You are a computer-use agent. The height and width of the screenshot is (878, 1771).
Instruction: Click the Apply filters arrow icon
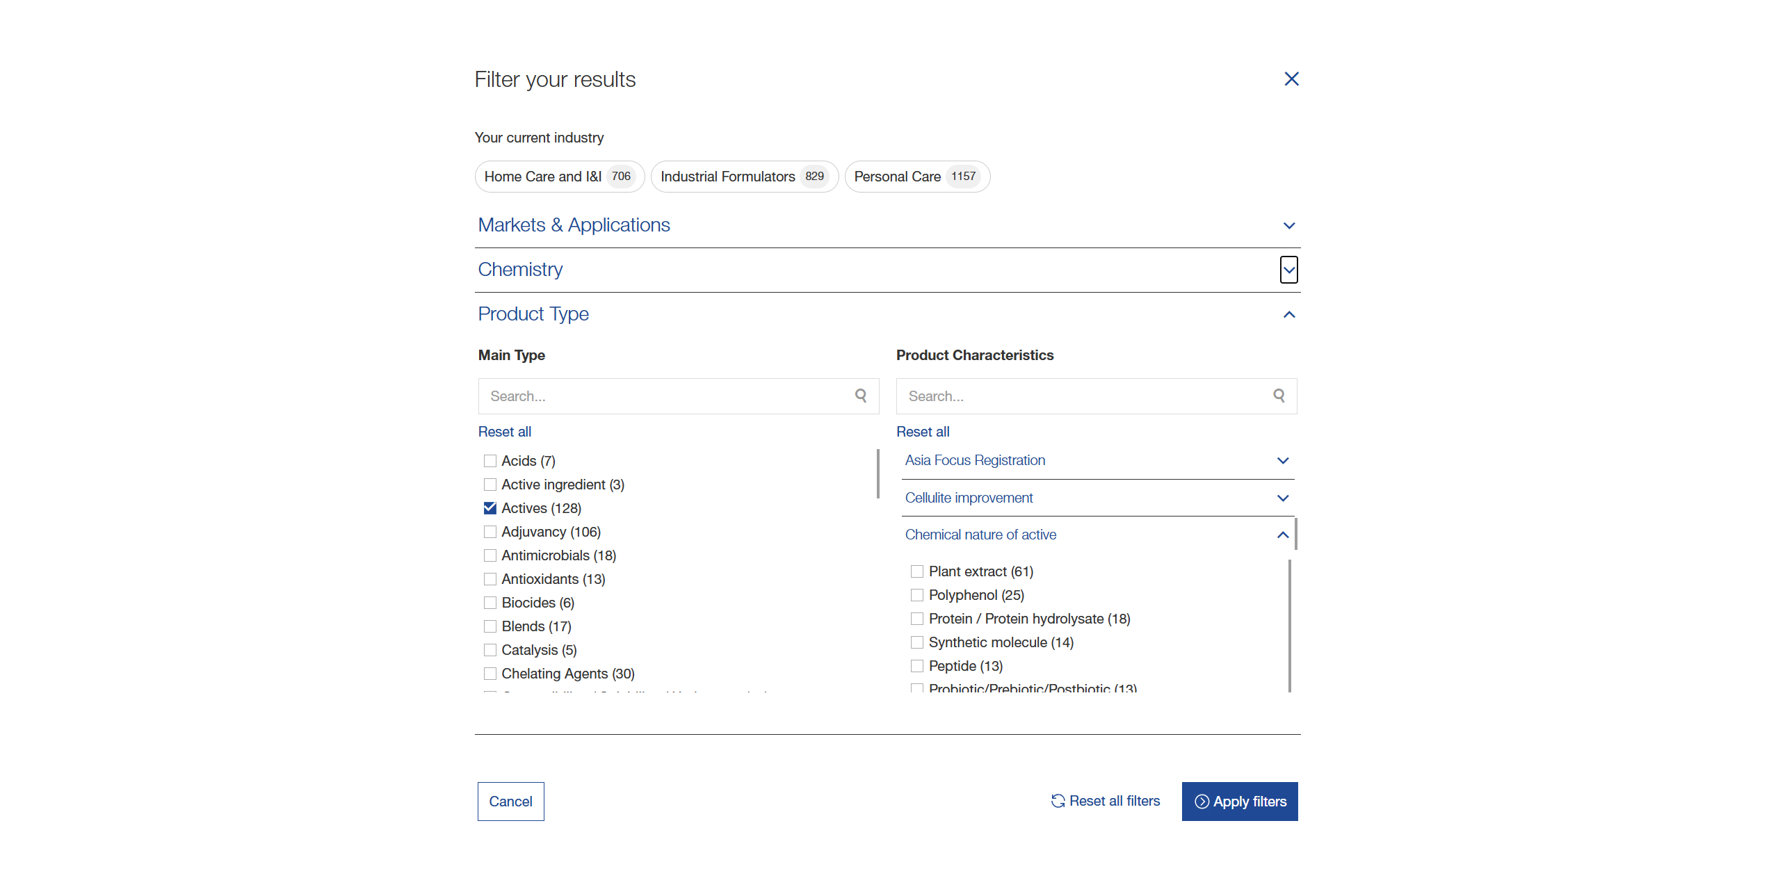point(1202,802)
